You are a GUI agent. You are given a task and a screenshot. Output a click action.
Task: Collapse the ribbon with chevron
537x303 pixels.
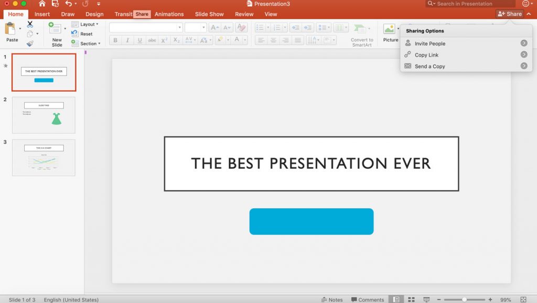point(529,14)
